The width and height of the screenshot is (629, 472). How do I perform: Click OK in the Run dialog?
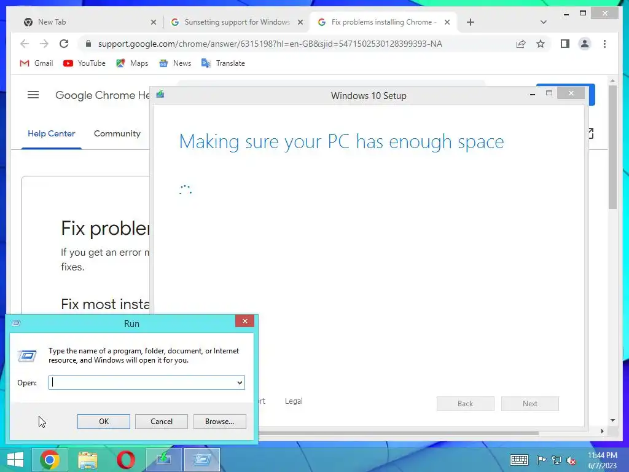103,422
